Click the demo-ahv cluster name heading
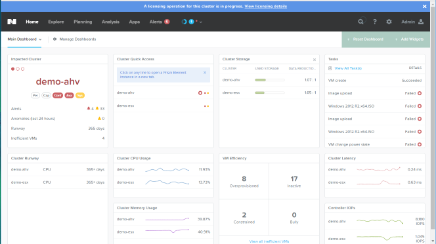436x244 pixels. pos(58,81)
